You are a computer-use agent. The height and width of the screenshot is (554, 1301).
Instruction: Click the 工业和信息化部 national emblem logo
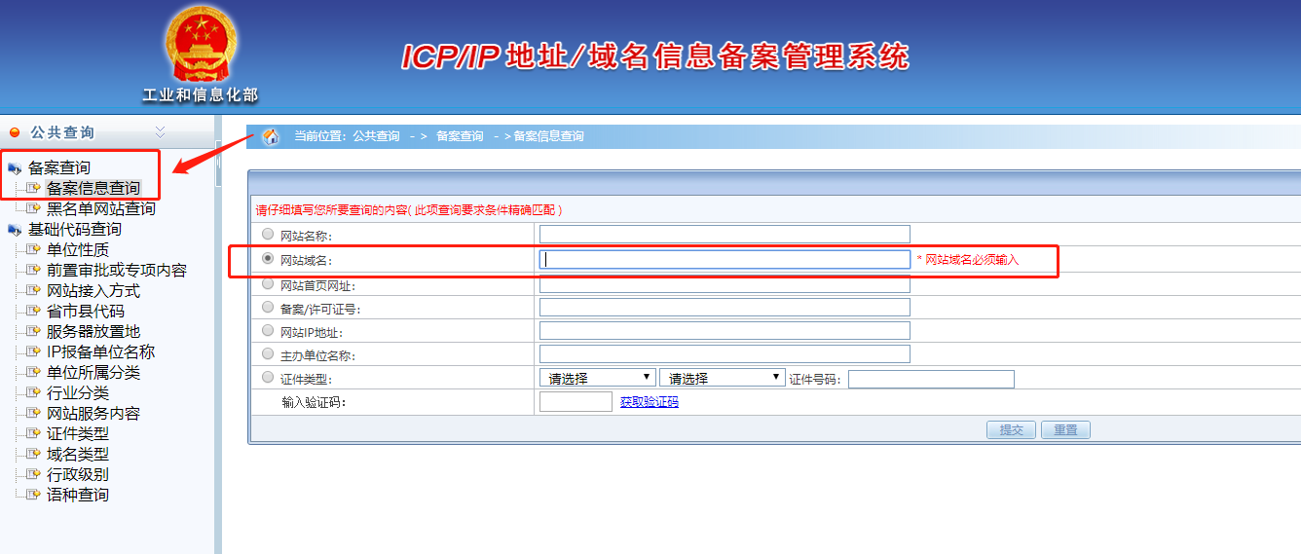(x=200, y=45)
